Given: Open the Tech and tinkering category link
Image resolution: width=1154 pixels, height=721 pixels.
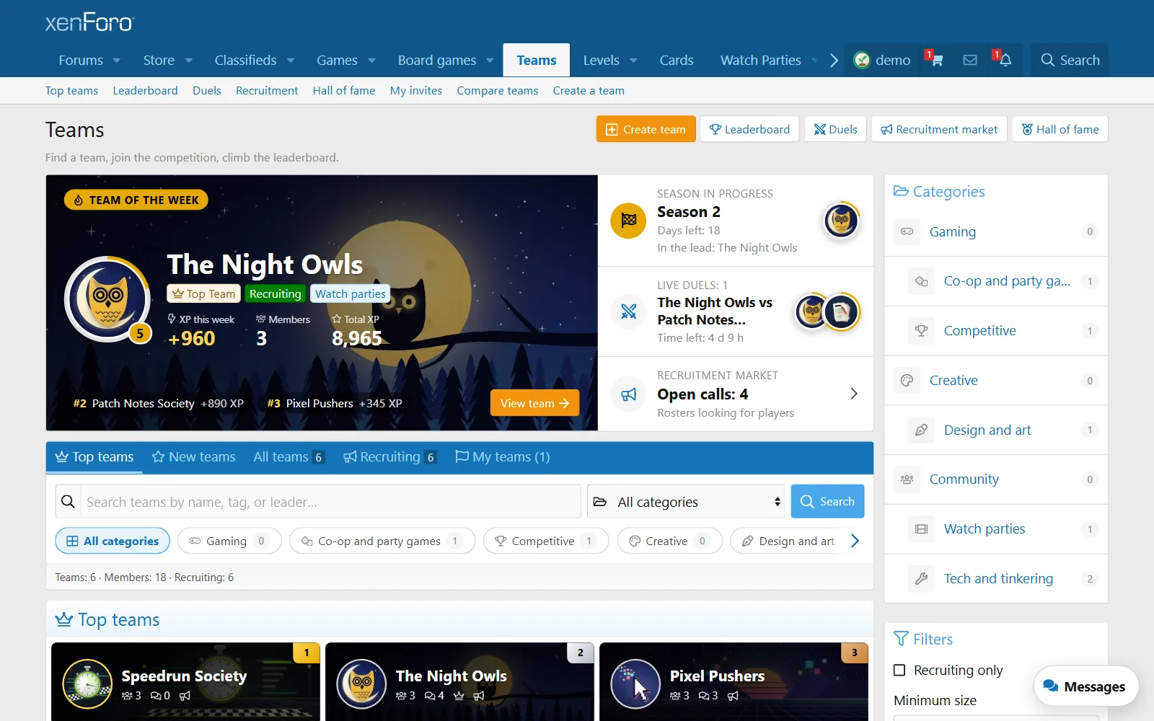Looking at the screenshot, I should click(998, 578).
